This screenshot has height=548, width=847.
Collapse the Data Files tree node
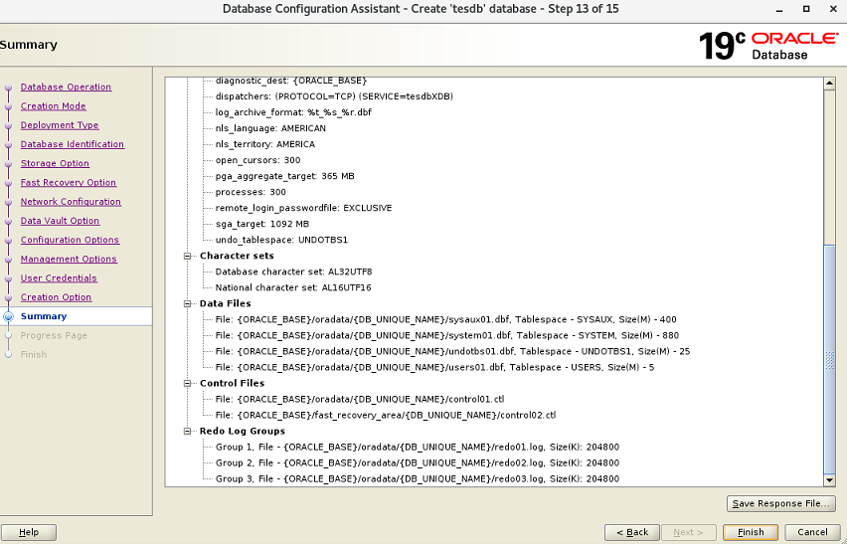[187, 303]
